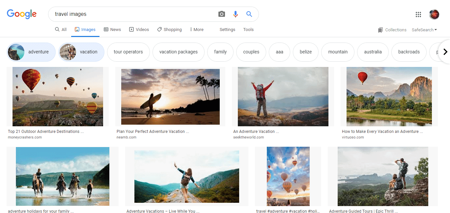Image resolution: width=450 pixels, height=213 pixels.
Task: Open 'Top 21 Outdoor Adventure Destinations' link
Action: click(x=46, y=132)
